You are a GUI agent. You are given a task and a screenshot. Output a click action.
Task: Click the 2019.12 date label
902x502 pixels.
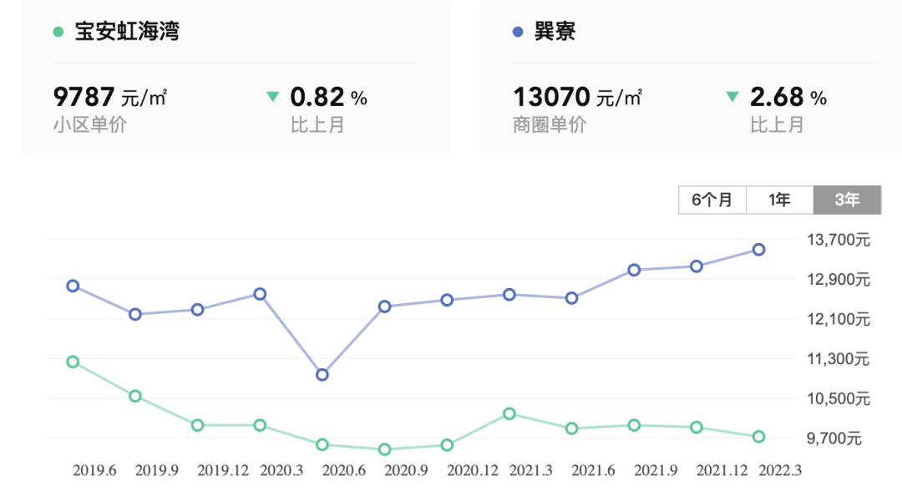point(223,470)
